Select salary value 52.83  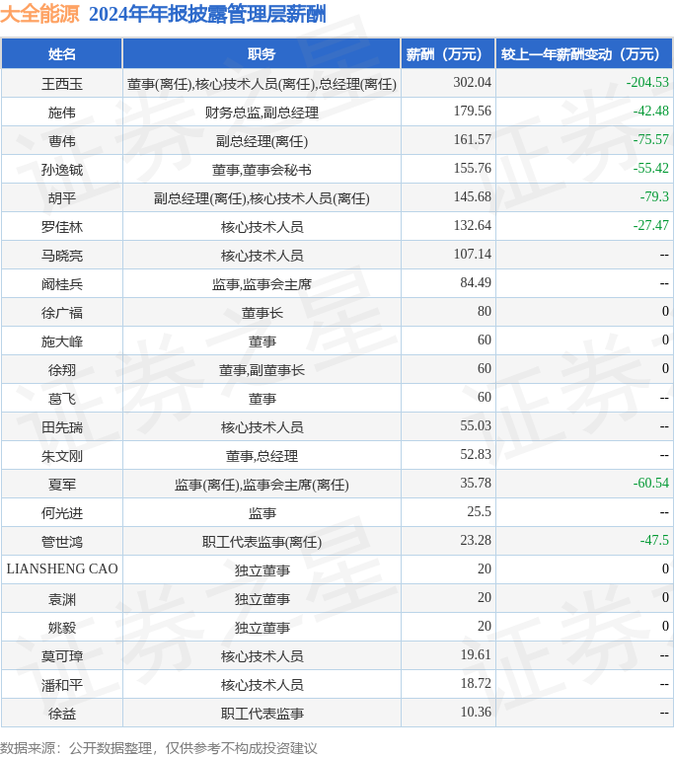tap(476, 454)
